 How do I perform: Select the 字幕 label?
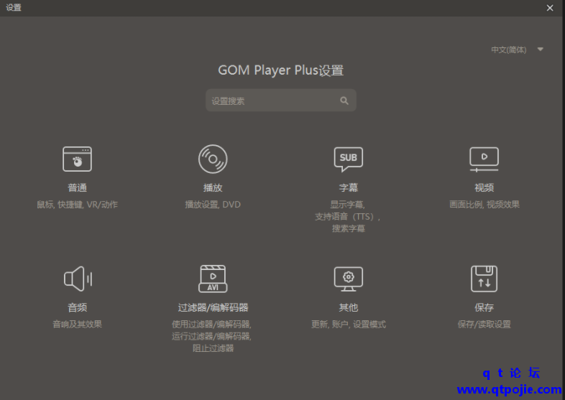(348, 187)
